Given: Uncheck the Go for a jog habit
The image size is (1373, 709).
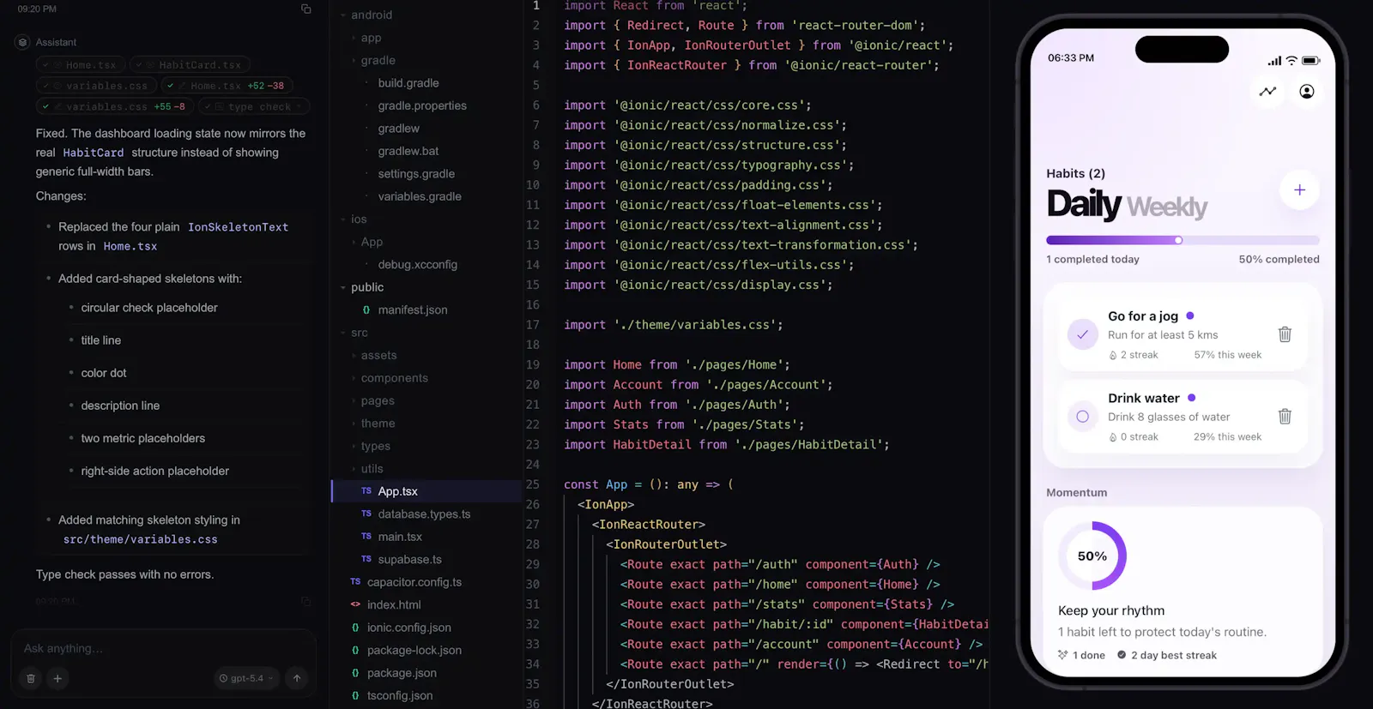Looking at the screenshot, I should pos(1083,334).
